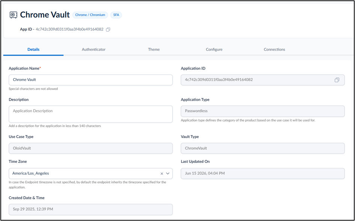Image resolution: width=355 pixels, height=221 pixels.
Task: Click the Application Name label
Action: [25, 68]
